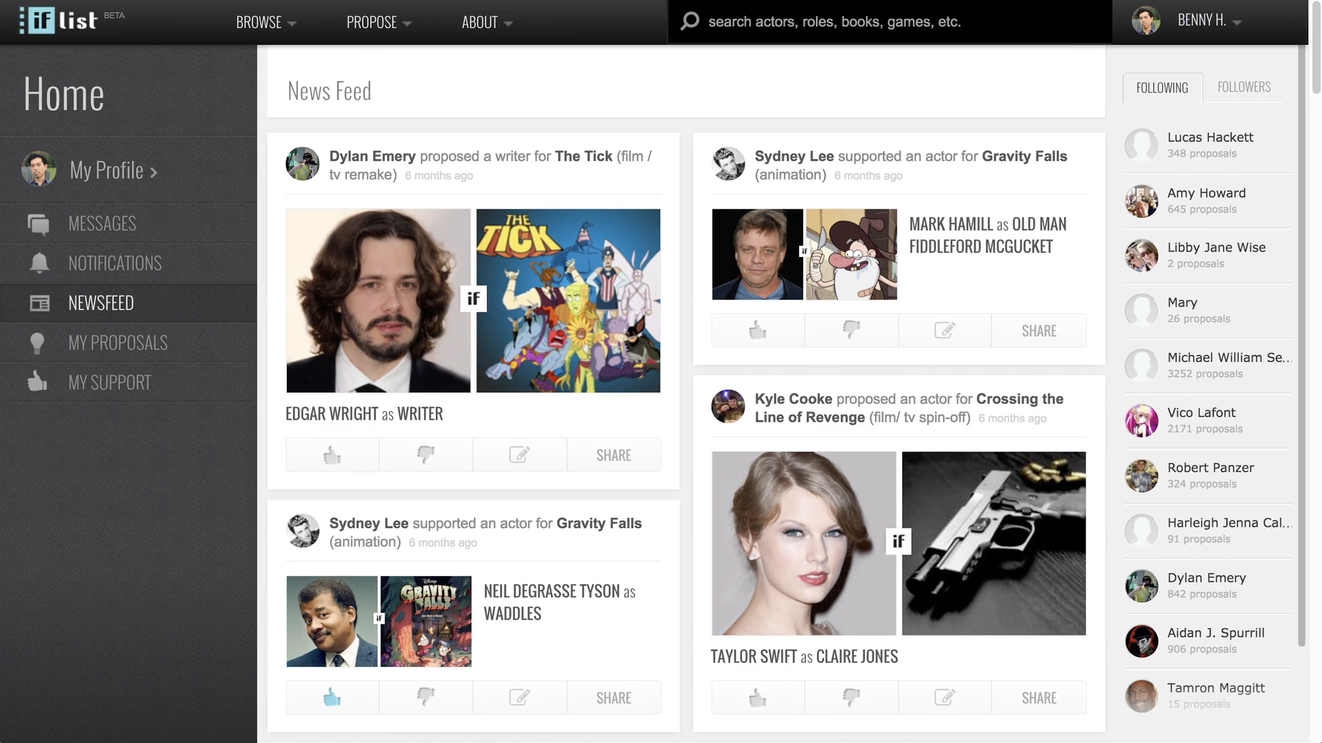This screenshot has width=1322, height=743.
Task: Expand the Browse dropdown menu
Action: tap(266, 22)
